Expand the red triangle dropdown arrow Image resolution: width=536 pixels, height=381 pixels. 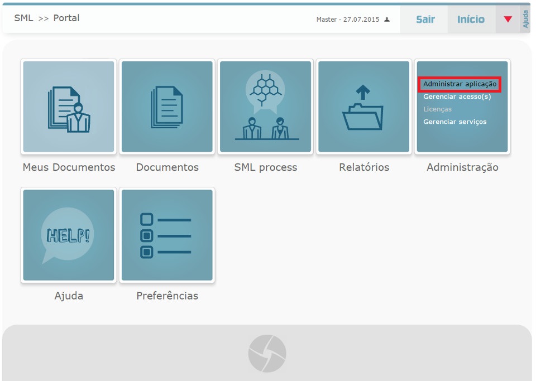tap(508, 20)
